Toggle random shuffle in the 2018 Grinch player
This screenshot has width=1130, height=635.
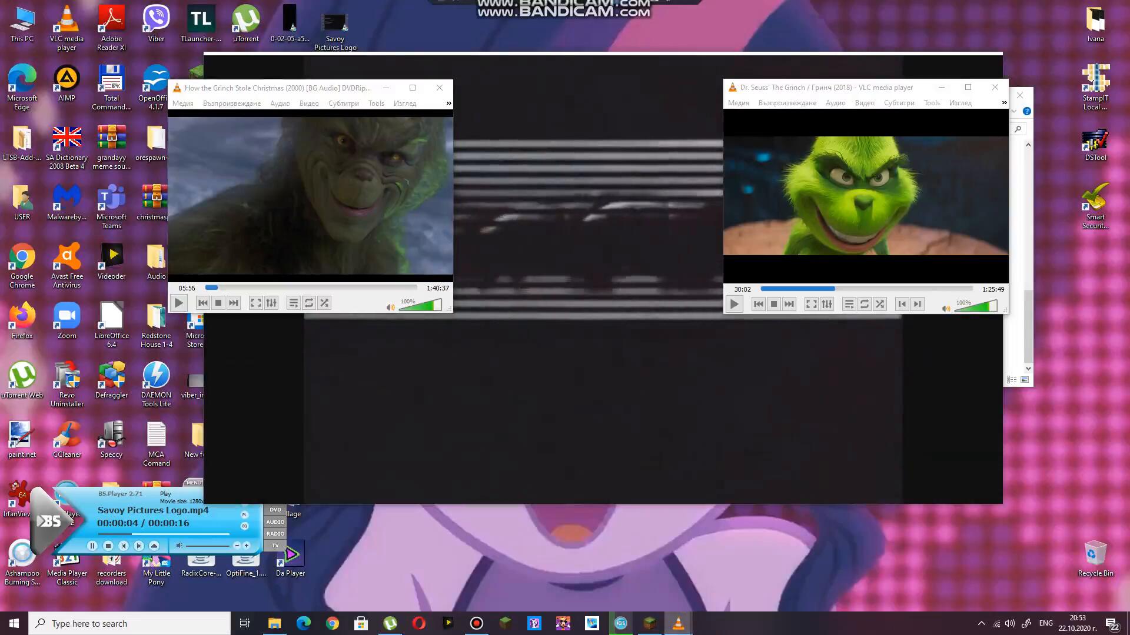(x=880, y=304)
